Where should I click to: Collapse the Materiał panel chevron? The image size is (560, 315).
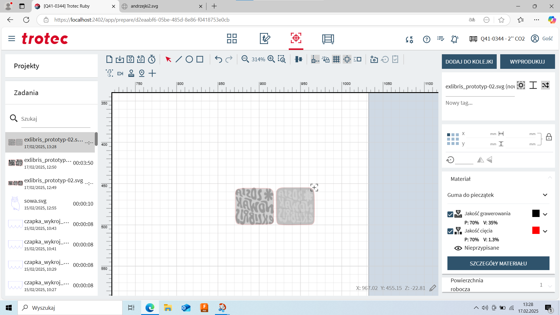point(550,178)
